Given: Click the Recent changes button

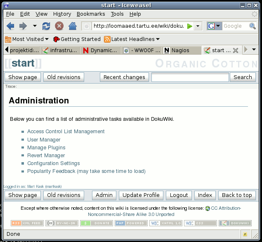Looking at the screenshot, I should [x=124, y=77].
